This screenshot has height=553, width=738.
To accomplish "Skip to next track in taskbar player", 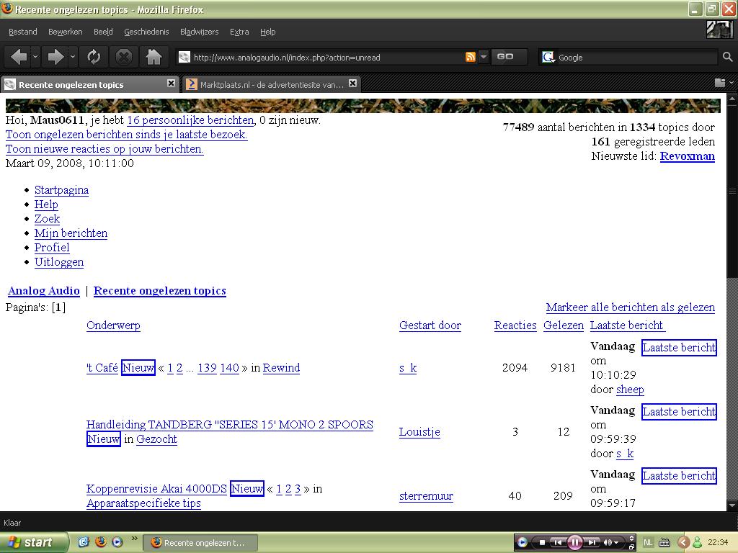I will point(592,542).
